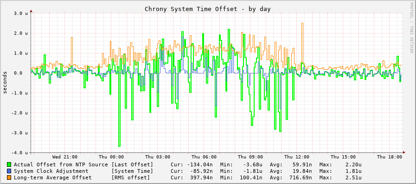Select legend label Actual Offset from NTP Source

pyautogui.click(x=61, y=164)
